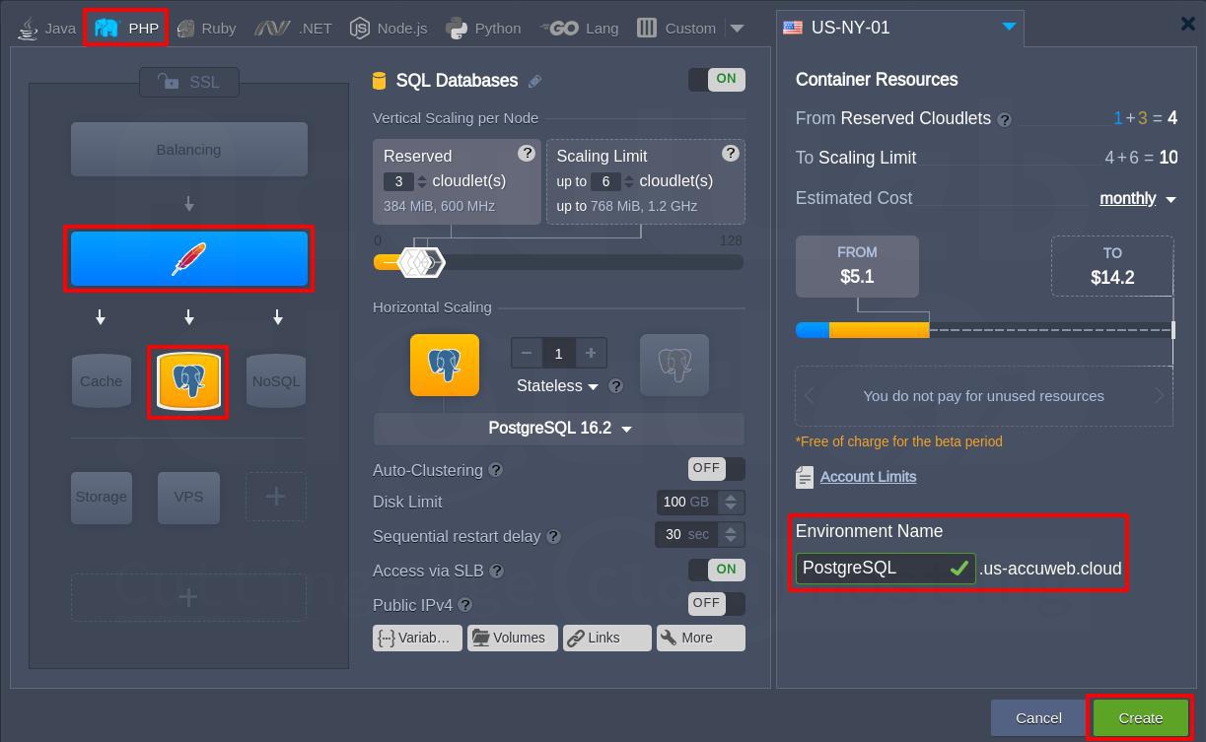The width and height of the screenshot is (1206, 742).
Task: Expand the PostgreSQL 16.2 version dropdown
Action: [x=558, y=429]
